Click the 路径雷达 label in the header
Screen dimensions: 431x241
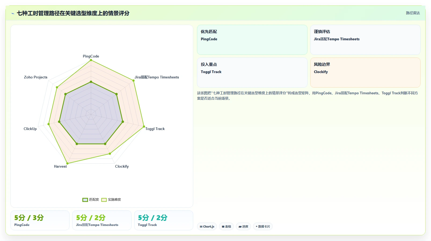click(x=413, y=13)
